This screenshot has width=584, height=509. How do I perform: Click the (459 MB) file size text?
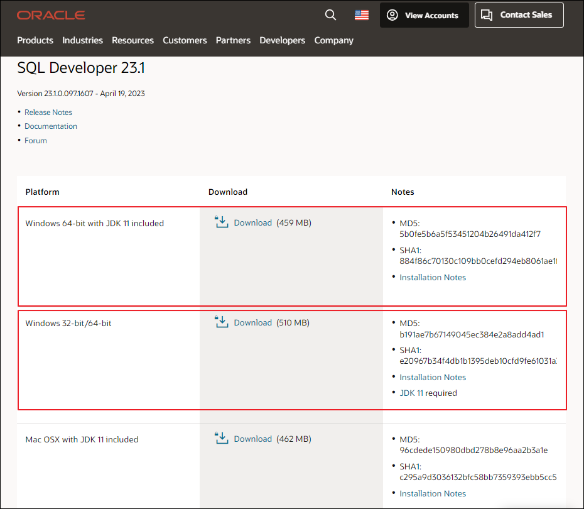[294, 223]
